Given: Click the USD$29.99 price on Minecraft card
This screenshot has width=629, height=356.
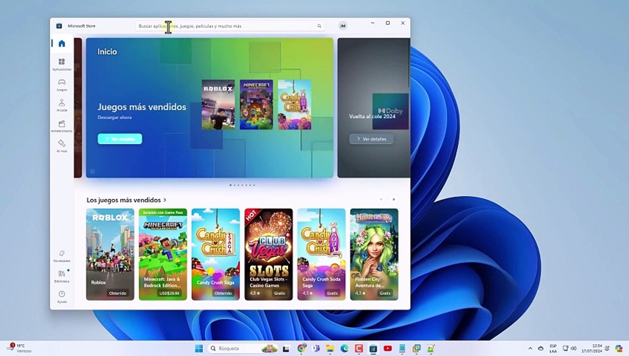Looking at the screenshot, I should 170,293.
